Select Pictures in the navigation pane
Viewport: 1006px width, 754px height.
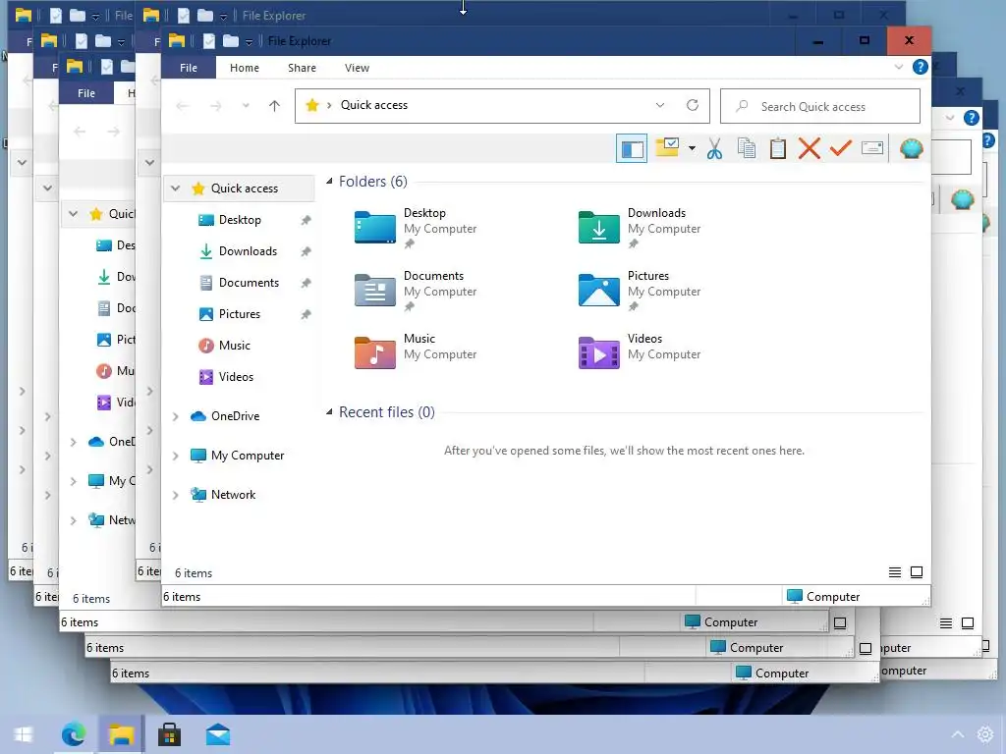[x=240, y=314]
